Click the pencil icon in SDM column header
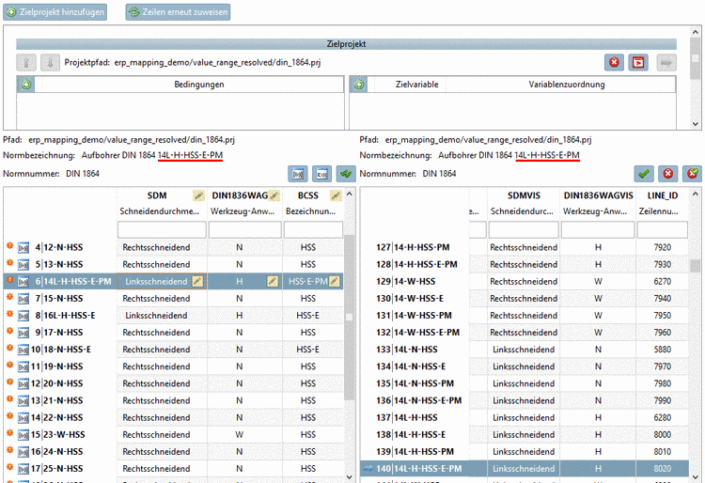The image size is (705, 483). coord(198,195)
